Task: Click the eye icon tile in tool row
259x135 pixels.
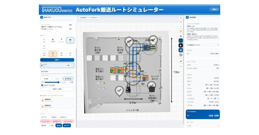Action: coord(62,54)
